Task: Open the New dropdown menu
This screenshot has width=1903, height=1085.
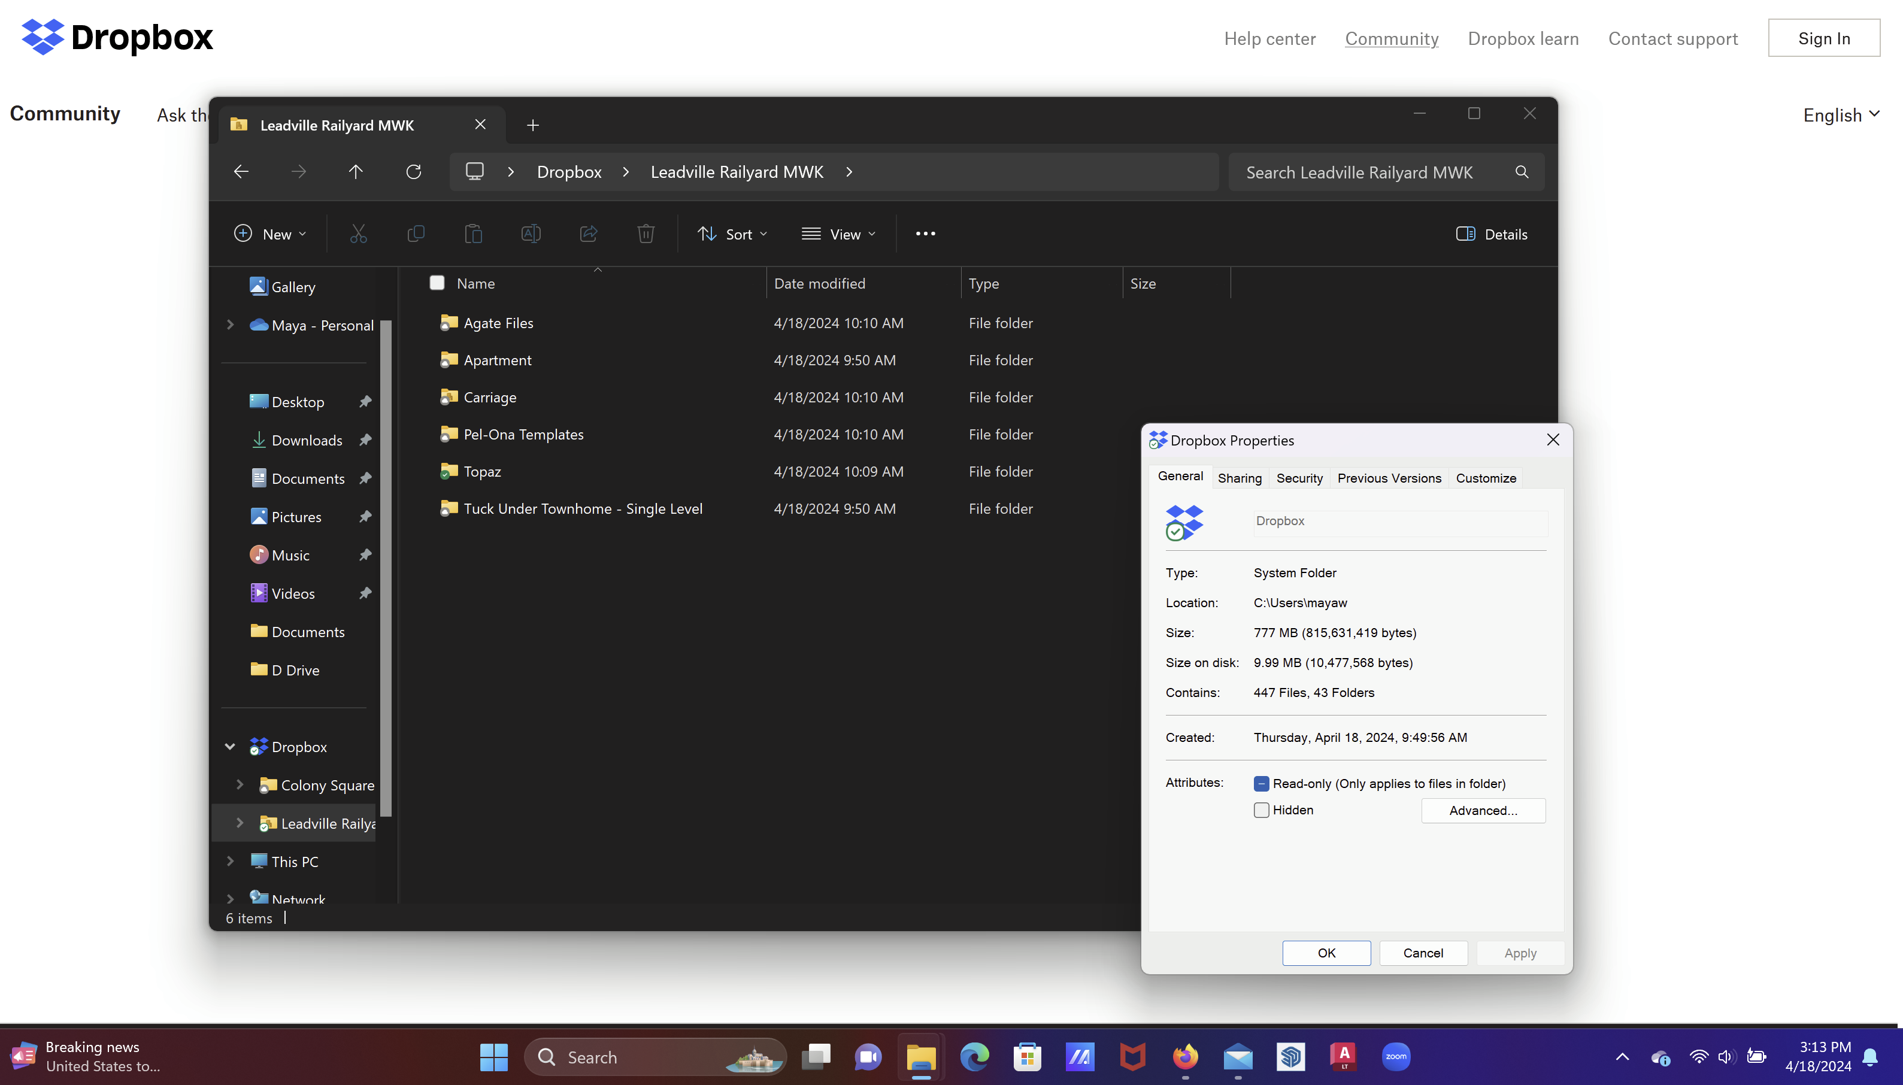Action: pyautogui.click(x=269, y=234)
